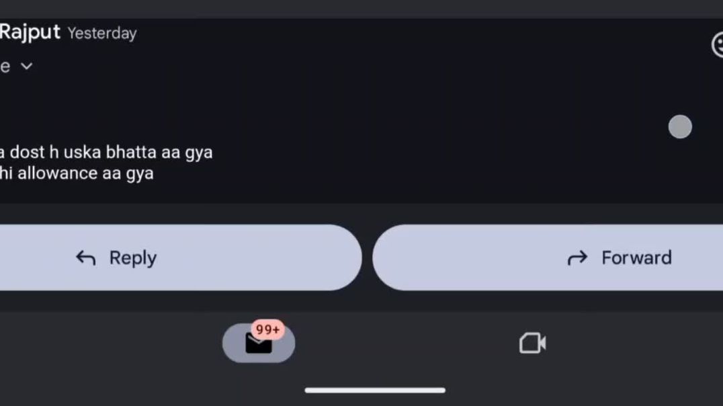Tap the line ending "allowance aa gya"

tap(77, 173)
